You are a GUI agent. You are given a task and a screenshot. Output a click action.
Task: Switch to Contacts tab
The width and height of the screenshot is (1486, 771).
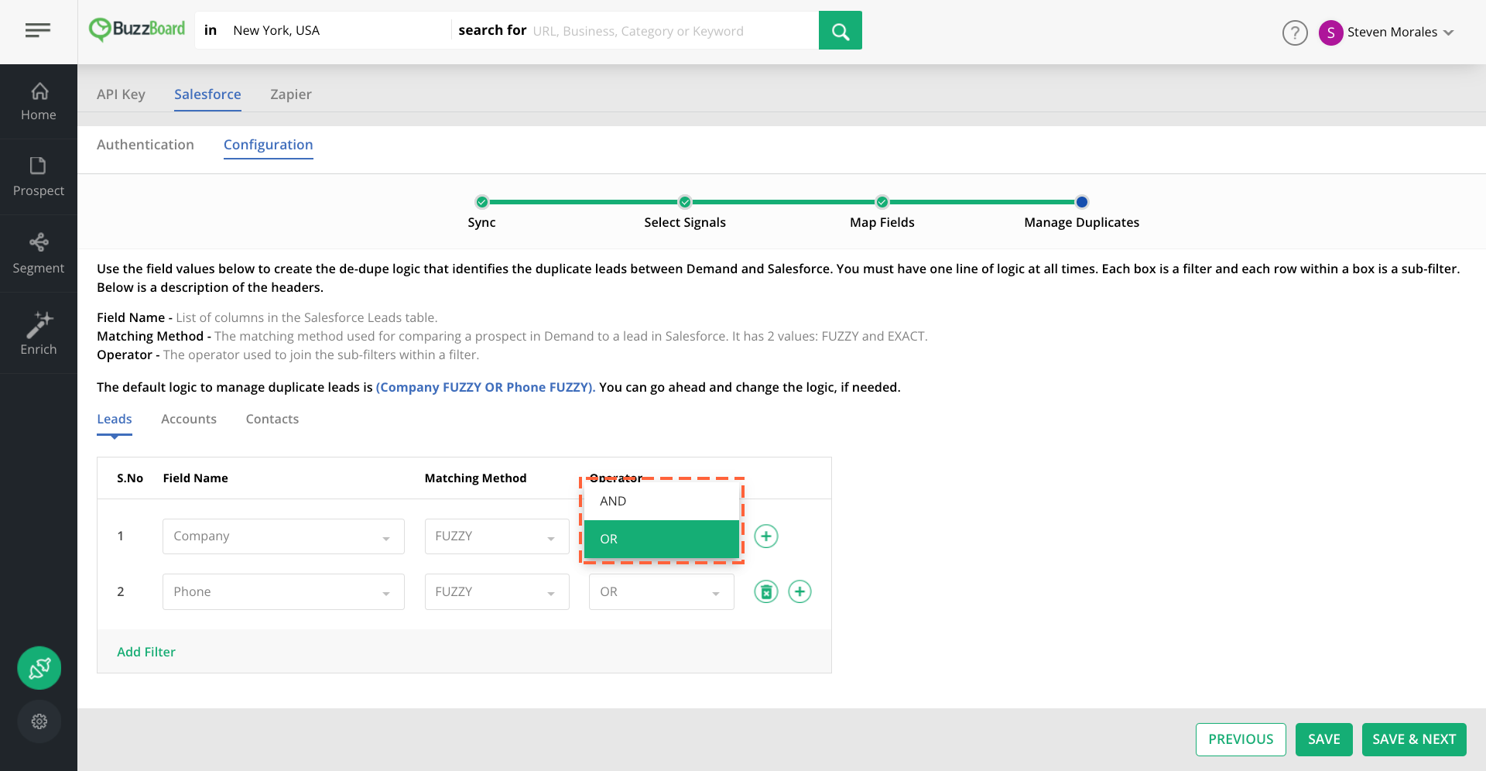point(272,419)
